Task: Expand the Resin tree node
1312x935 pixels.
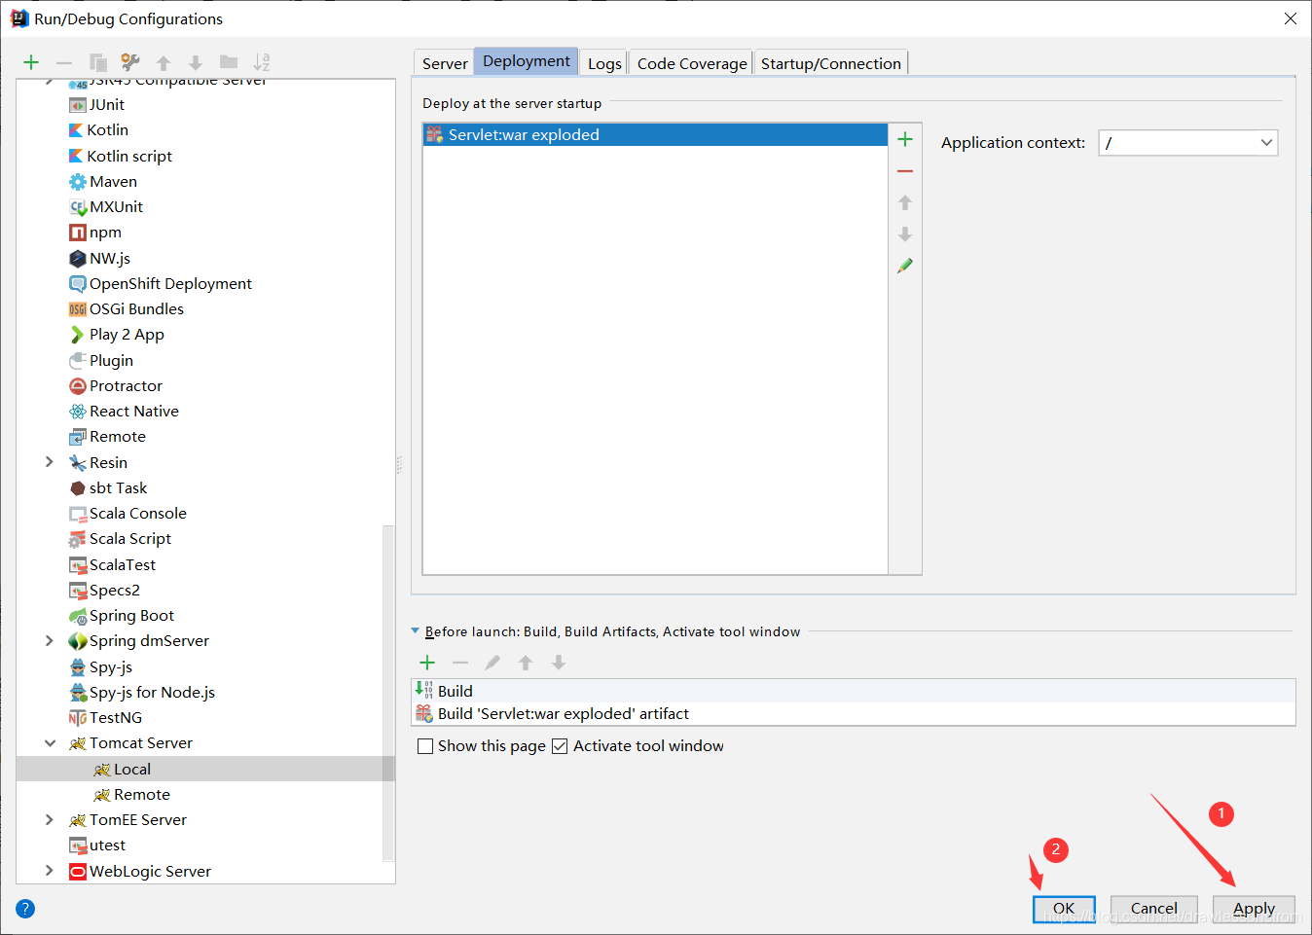Action: pos(50,462)
